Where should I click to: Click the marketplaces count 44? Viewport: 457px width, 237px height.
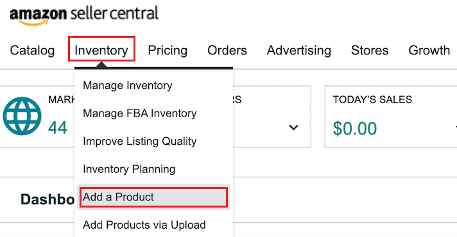(58, 127)
